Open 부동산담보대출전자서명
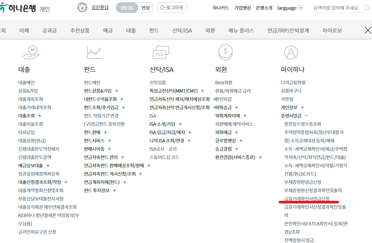The image size is (372, 243). point(41,199)
